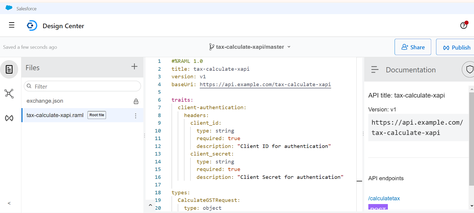Click the lock icon beside exchange.json
The width and height of the screenshot is (474, 213).
click(x=136, y=101)
